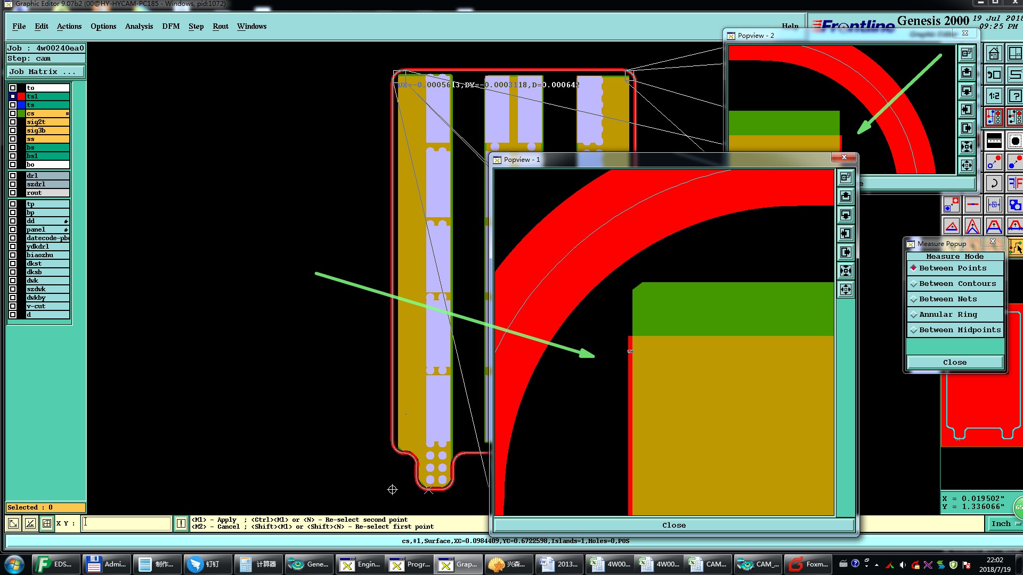Click the undo zoom icon in the right toolbar

[994, 75]
